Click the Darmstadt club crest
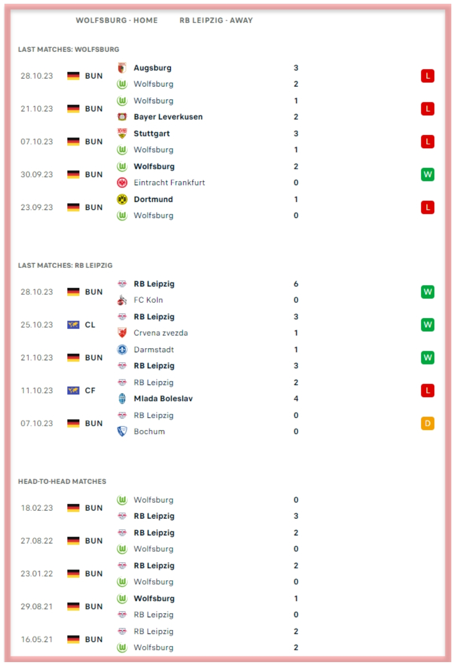This screenshot has height=668, width=453. click(122, 349)
